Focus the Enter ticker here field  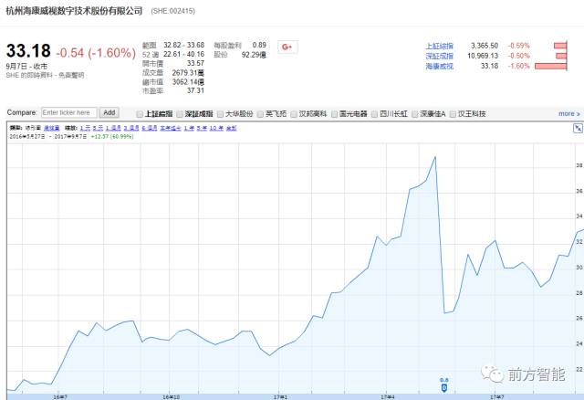point(69,112)
